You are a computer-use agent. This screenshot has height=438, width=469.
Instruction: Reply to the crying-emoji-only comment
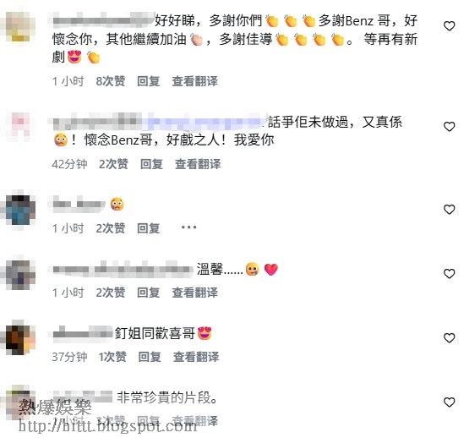coord(149,228)
